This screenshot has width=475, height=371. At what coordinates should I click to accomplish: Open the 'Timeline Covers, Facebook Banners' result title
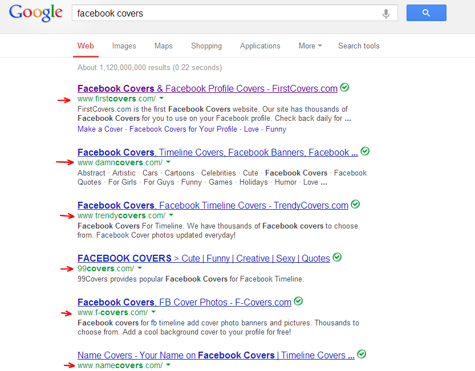(217, 152)
